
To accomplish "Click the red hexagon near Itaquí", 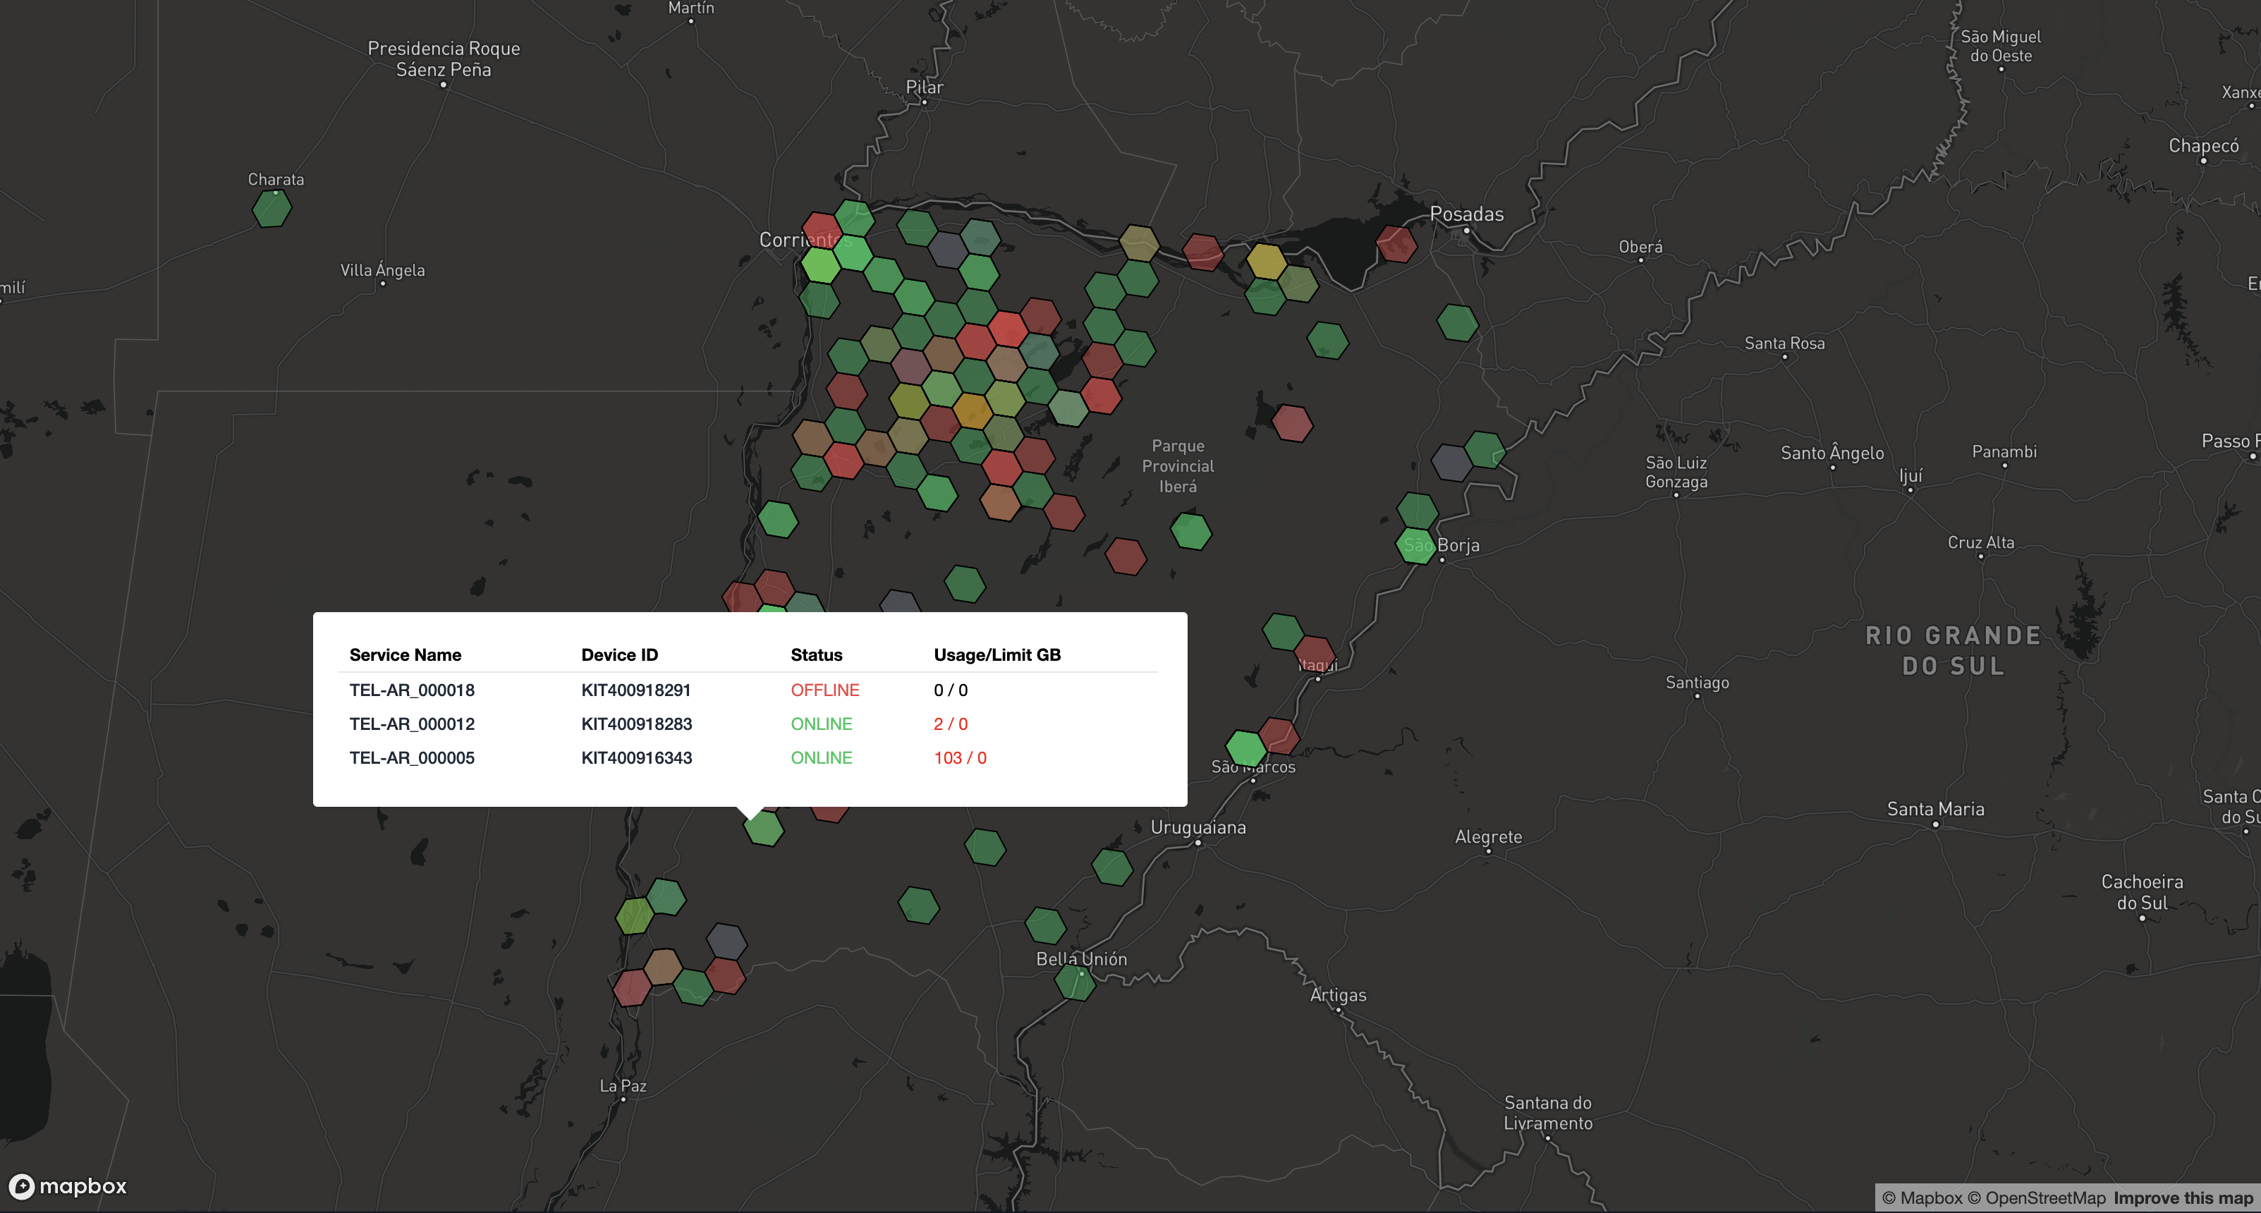I will (1314, 654).
